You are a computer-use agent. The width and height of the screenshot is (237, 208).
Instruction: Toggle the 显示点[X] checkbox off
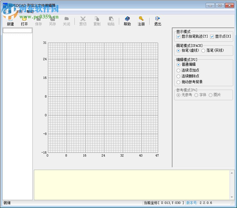(x=212, y=37)
